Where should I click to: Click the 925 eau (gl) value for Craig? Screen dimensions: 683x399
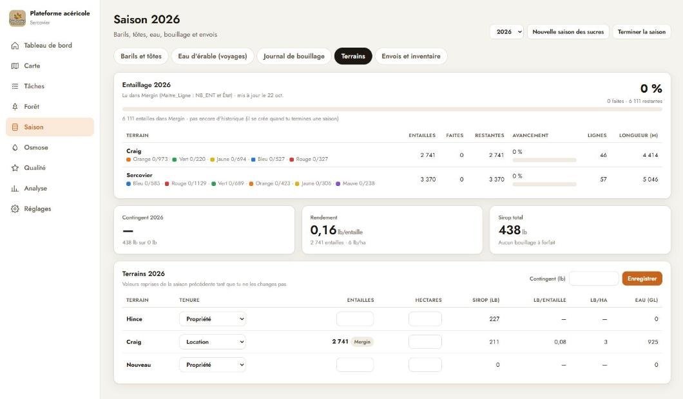coord(653,342)
